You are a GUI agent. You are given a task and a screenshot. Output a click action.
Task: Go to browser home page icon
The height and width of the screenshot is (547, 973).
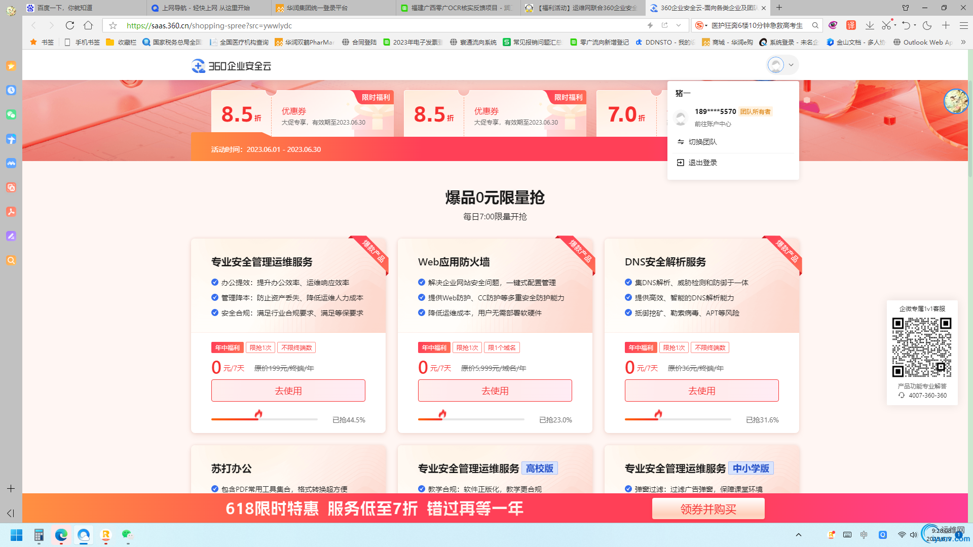(x=88, y=25)
